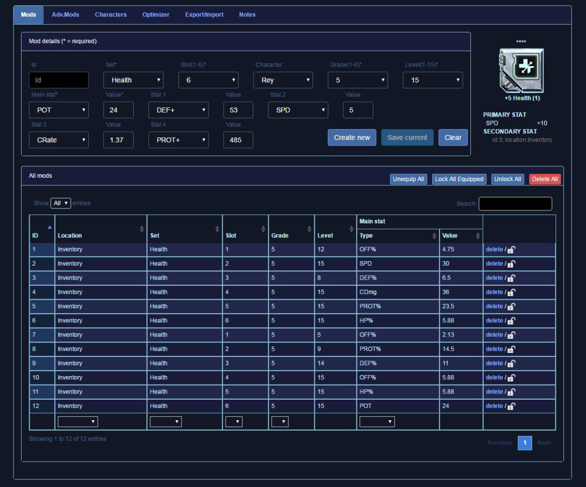Click inside the Search input field

[x=515, y=203]
